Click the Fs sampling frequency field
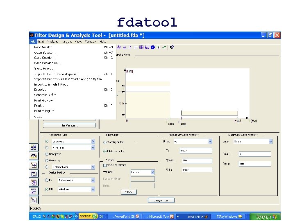 click(196, 151)
